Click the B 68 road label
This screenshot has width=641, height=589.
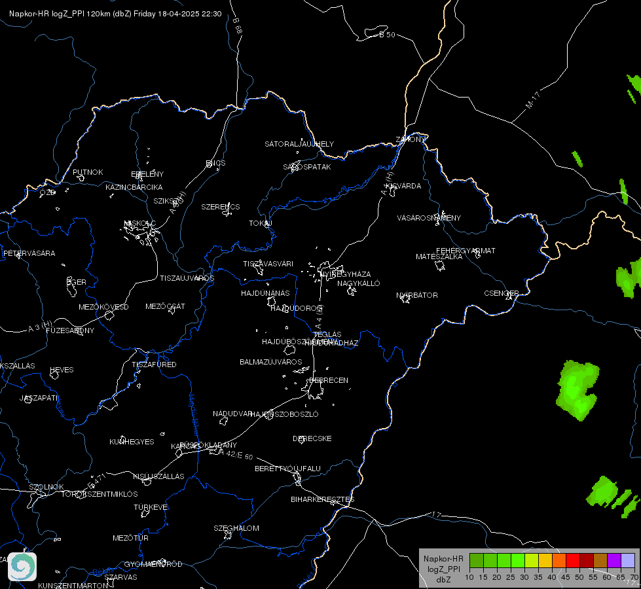tap(238, 26)
